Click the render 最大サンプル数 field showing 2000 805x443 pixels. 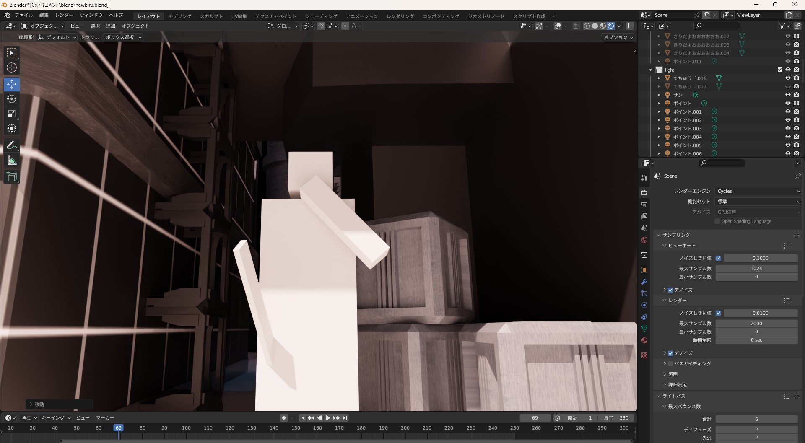(756, 324)
